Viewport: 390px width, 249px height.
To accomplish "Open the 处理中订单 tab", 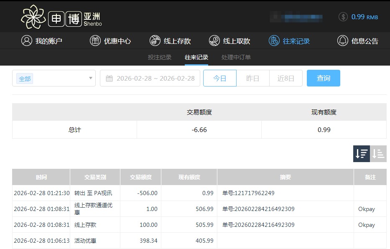I will [236, 57].
